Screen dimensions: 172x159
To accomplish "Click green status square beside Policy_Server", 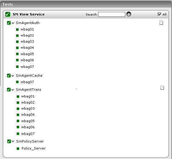I will pyautogui.click(x=18, y=149).
